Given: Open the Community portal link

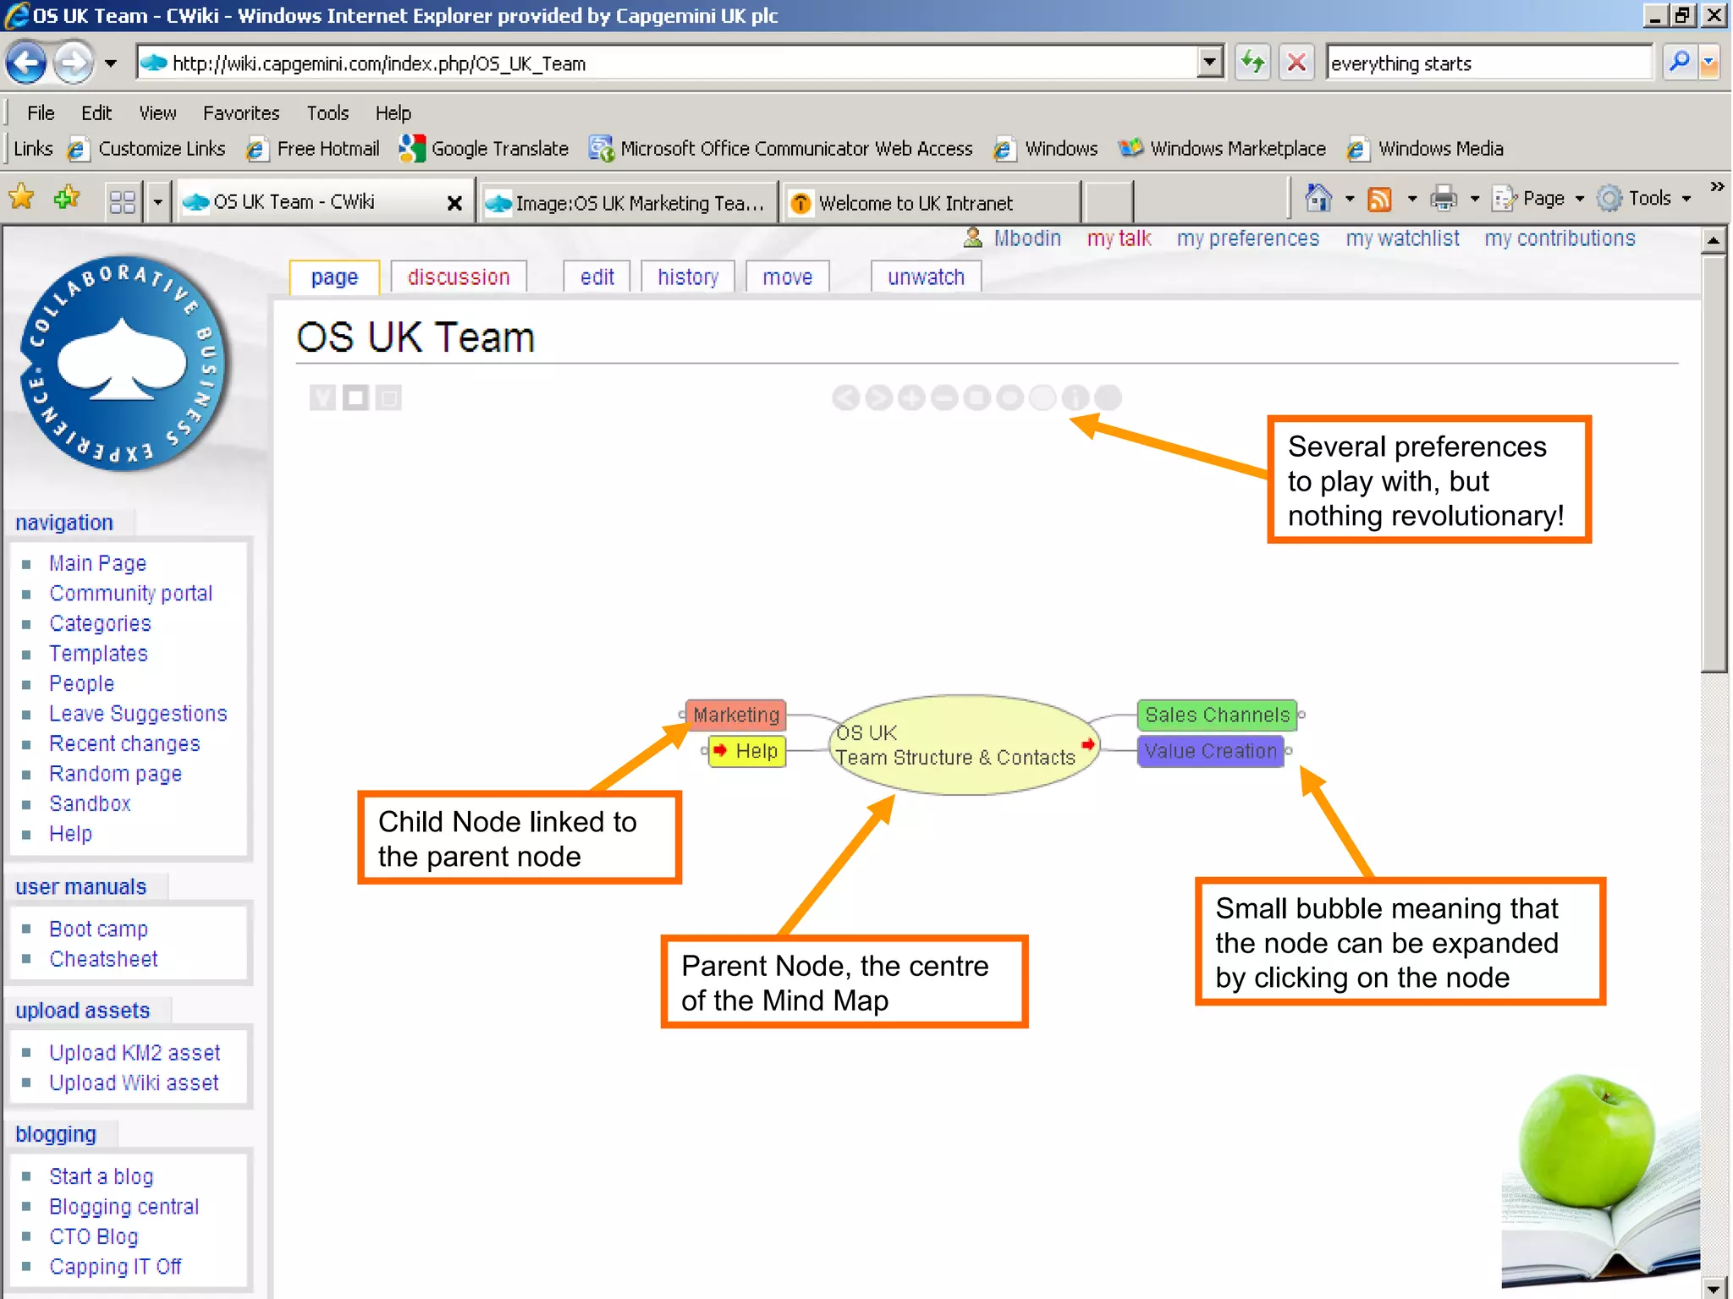Looking at the screenshot, I should (130, 594).
